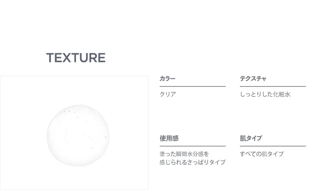Click the テクスチャ label
The width and height of the screenshot is (322, 190).
coord(253,79)
